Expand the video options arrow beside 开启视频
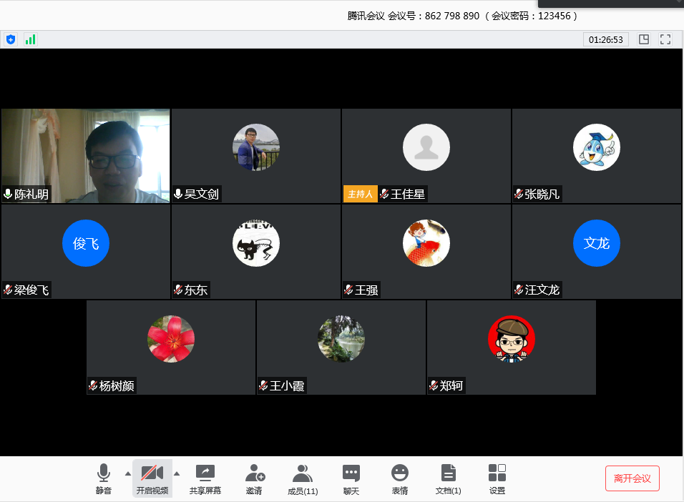 177,473
